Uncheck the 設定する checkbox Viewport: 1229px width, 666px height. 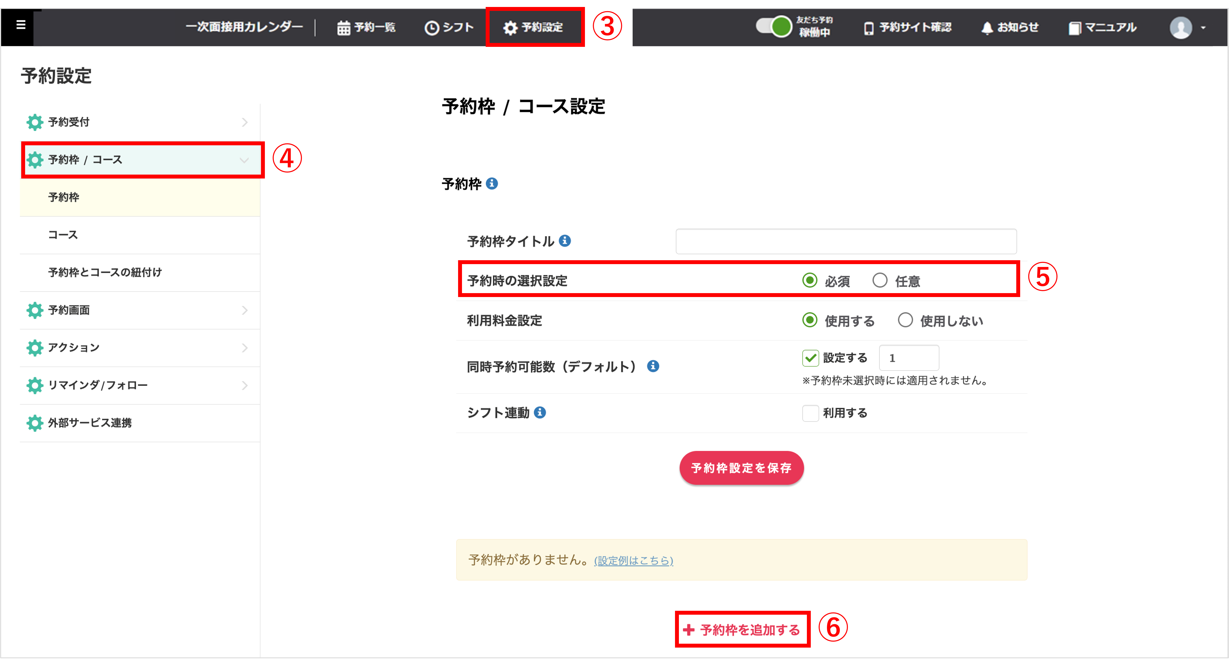pos(810,358)
